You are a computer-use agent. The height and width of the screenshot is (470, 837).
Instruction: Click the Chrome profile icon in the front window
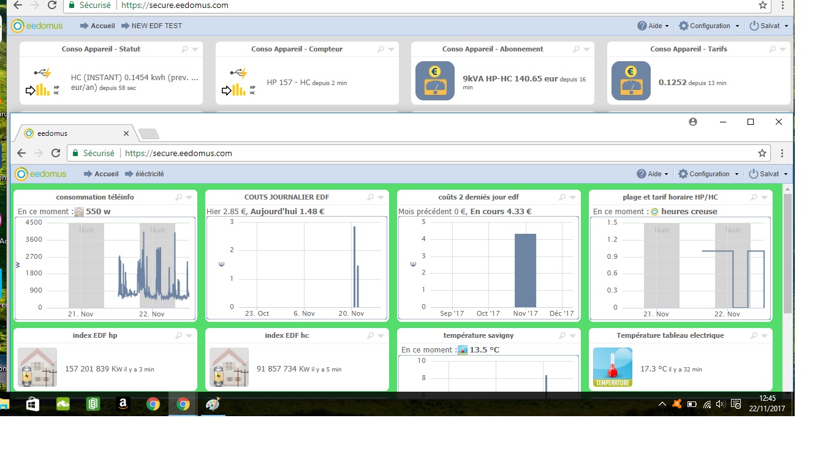(693, 122)
